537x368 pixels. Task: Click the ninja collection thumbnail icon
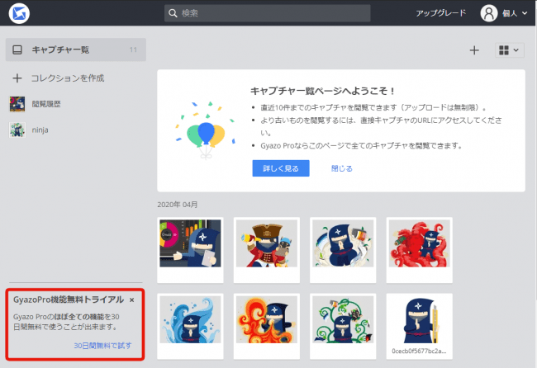[17, 130]
